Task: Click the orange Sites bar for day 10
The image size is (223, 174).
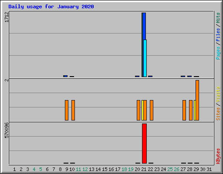Action: 73,110
